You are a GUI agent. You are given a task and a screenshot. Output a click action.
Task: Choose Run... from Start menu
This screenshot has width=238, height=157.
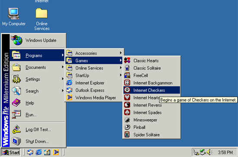coord(37,115)
